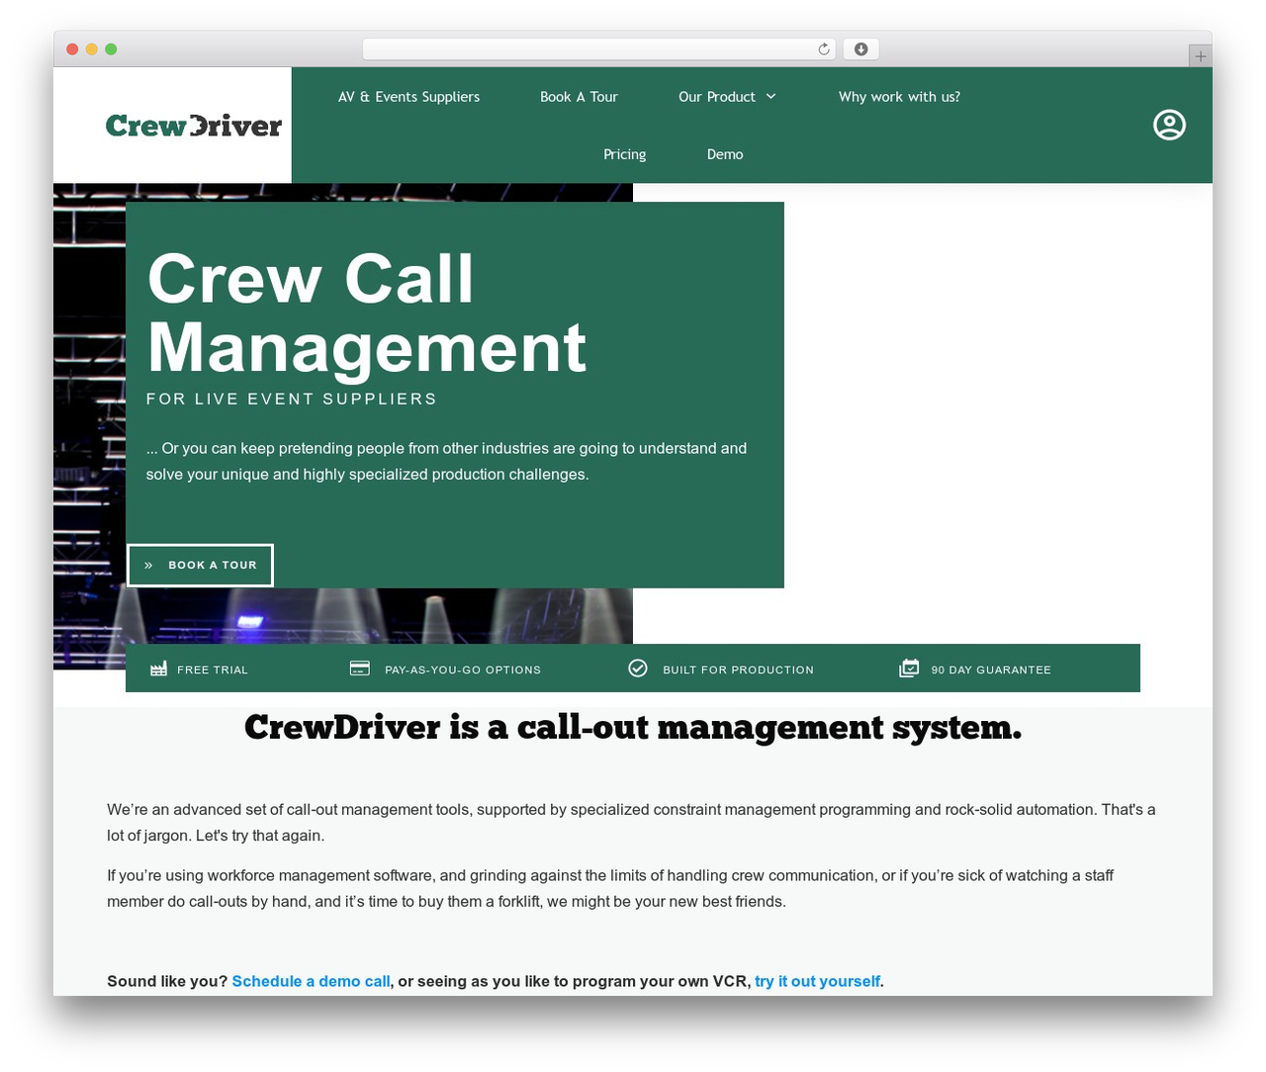Open the user account profile icon

pyautogui.click(x=1169, y=125)
